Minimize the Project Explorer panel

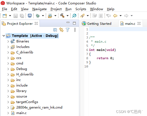click(x=68, y=22)
